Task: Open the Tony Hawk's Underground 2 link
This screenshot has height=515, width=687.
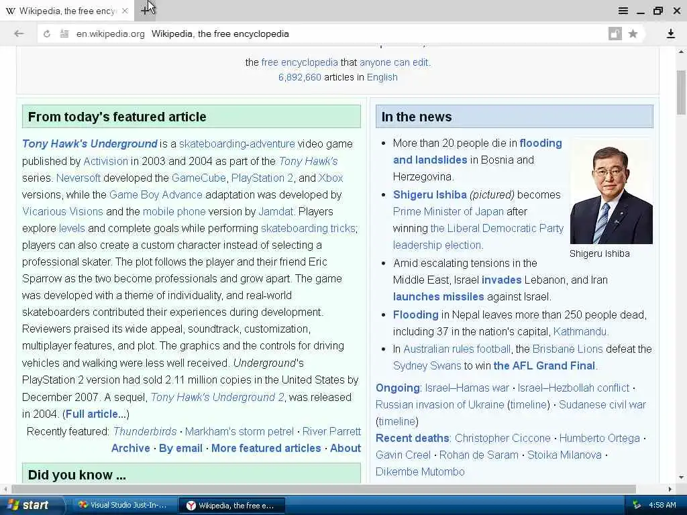Action: [x=217, y=397]
